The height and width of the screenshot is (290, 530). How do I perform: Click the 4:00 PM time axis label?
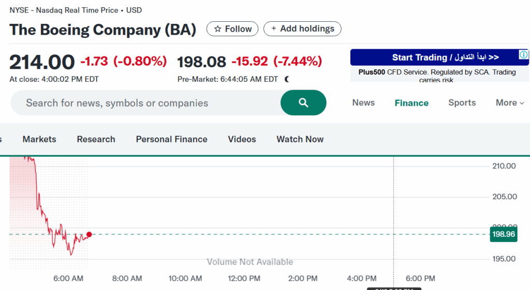362,279
